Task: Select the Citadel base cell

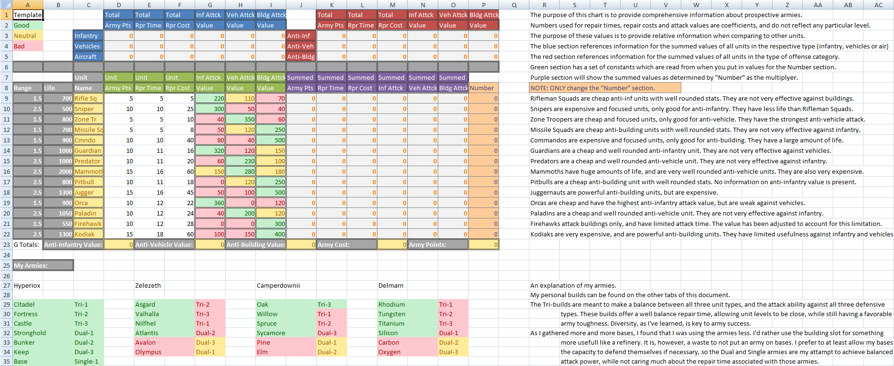Action: click(x=28, y=304)
